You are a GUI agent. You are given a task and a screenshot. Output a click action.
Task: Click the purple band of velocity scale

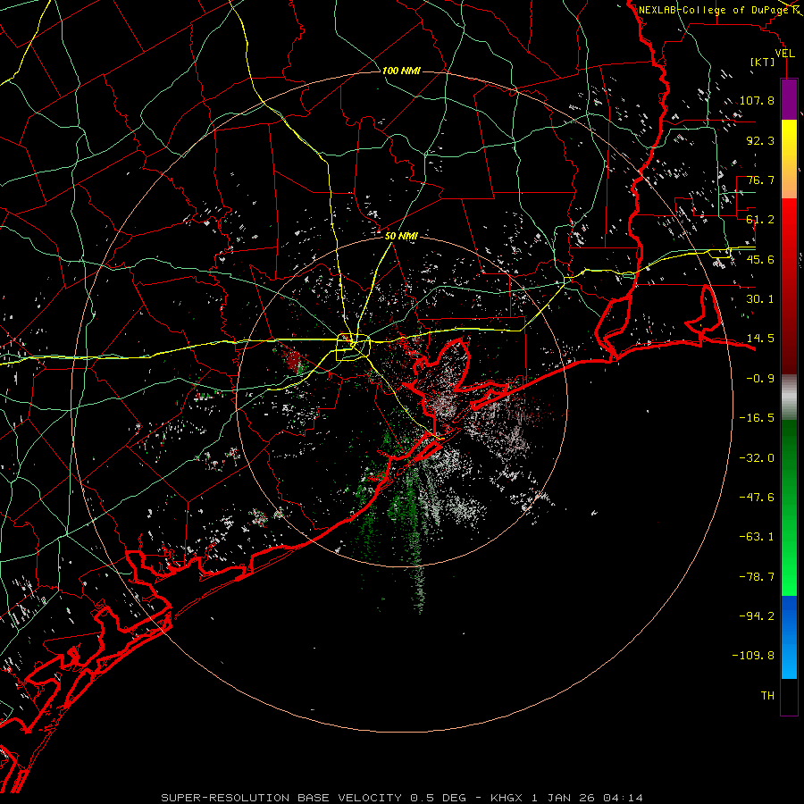(789, 99)
